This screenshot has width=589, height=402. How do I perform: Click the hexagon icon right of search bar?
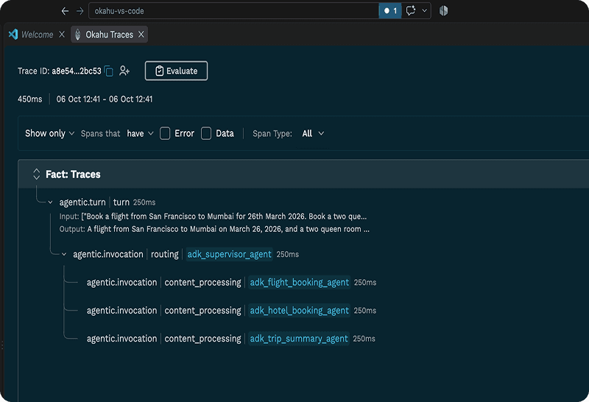click(x=444, y=11)
